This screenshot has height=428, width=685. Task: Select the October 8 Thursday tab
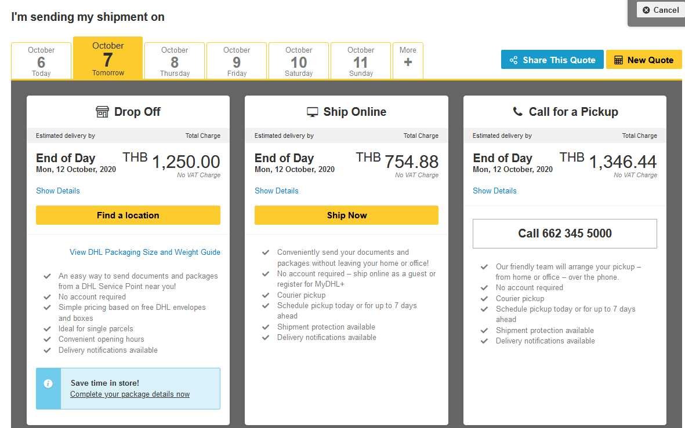coord(175,61)
